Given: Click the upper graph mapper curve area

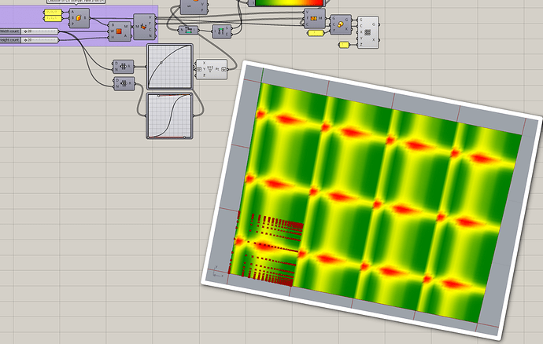Looking at the screenshot, I should pyautogui.click(x=170, y=67).
